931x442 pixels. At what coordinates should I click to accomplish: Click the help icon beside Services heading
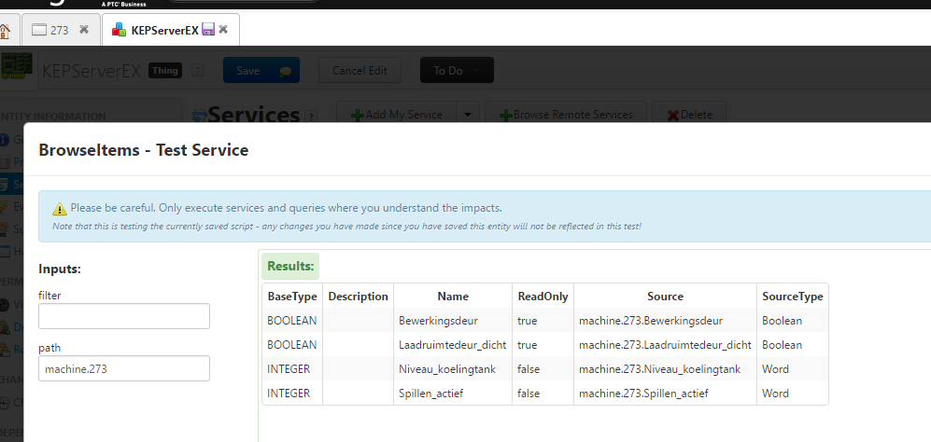(x=310, y=117)
